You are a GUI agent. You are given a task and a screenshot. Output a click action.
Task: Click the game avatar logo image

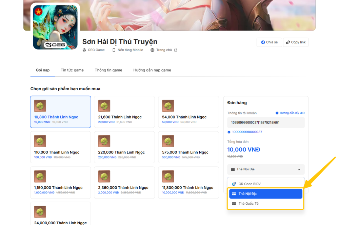pos(55,27)
